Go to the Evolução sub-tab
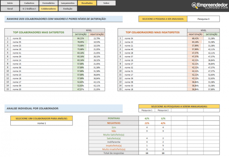This screenshot has height=157, width=229. tap(67, 8)
